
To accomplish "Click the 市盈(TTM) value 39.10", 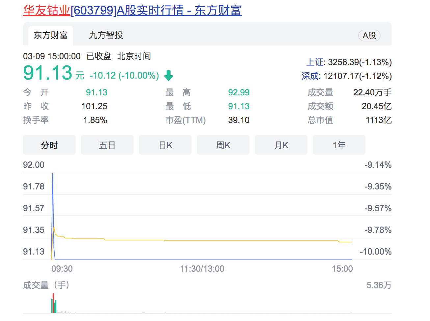I will [239, 120].
